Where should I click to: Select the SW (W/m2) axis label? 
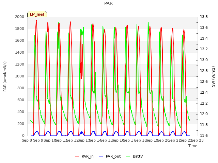point(213,76)
